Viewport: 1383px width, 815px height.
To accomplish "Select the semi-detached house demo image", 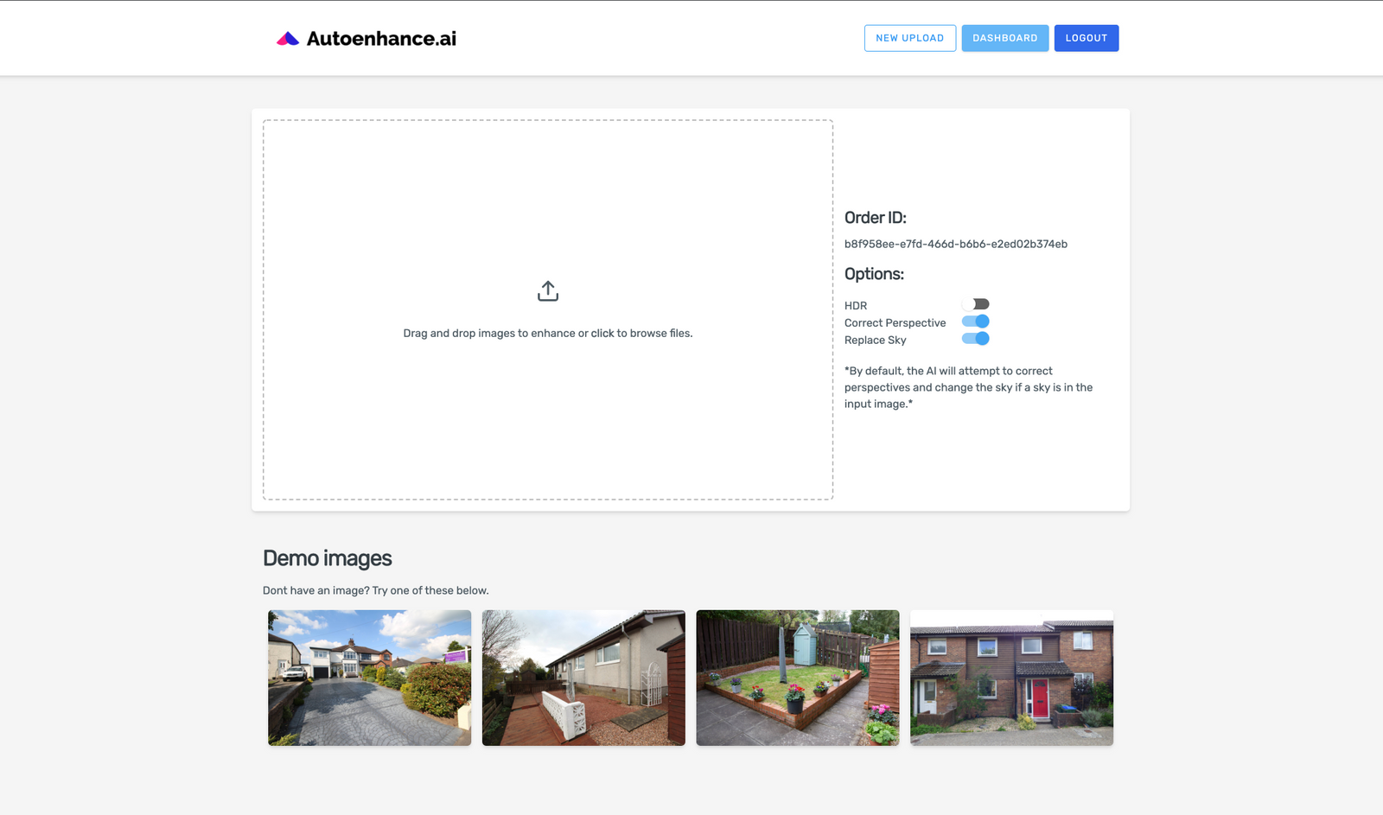I will (369, 677).
